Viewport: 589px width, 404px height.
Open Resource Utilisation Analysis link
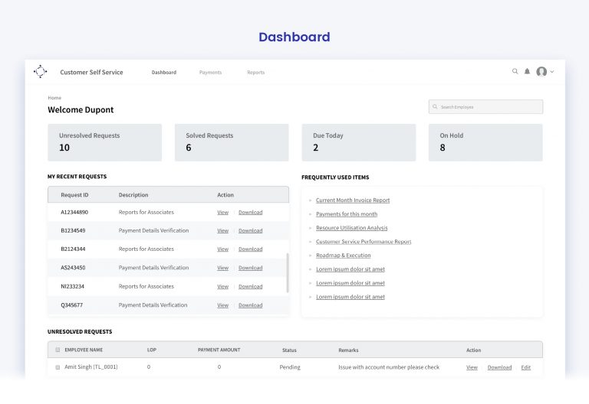tap(351, 228)
